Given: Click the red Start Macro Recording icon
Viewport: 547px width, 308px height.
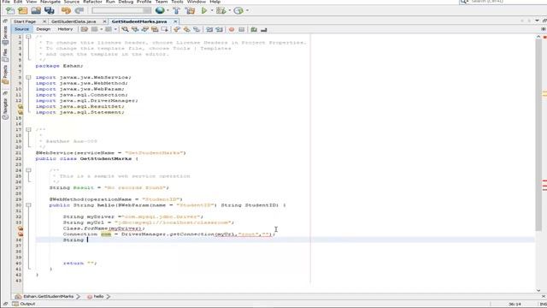Looking at the screenshot, I should (232, 30).
